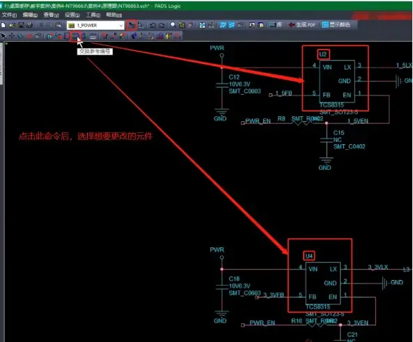Click the SMT_C0402 footprint text

click(349, 146)
